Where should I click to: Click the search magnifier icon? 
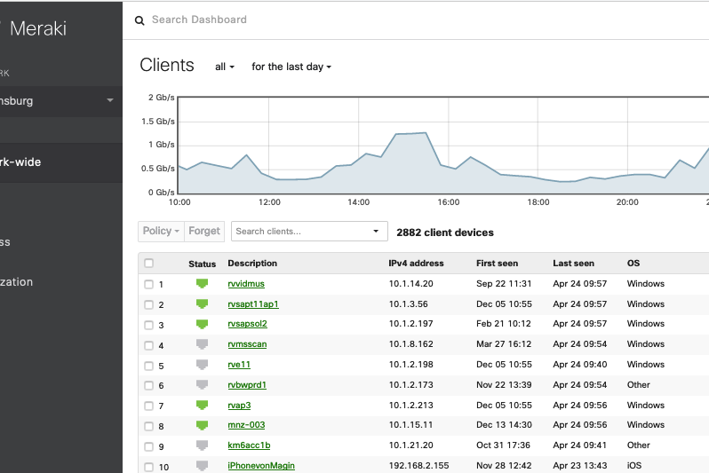point(139,20)
